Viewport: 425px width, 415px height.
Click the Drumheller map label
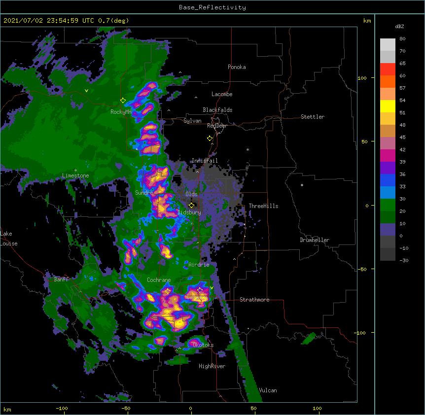(x=315, y=240)
